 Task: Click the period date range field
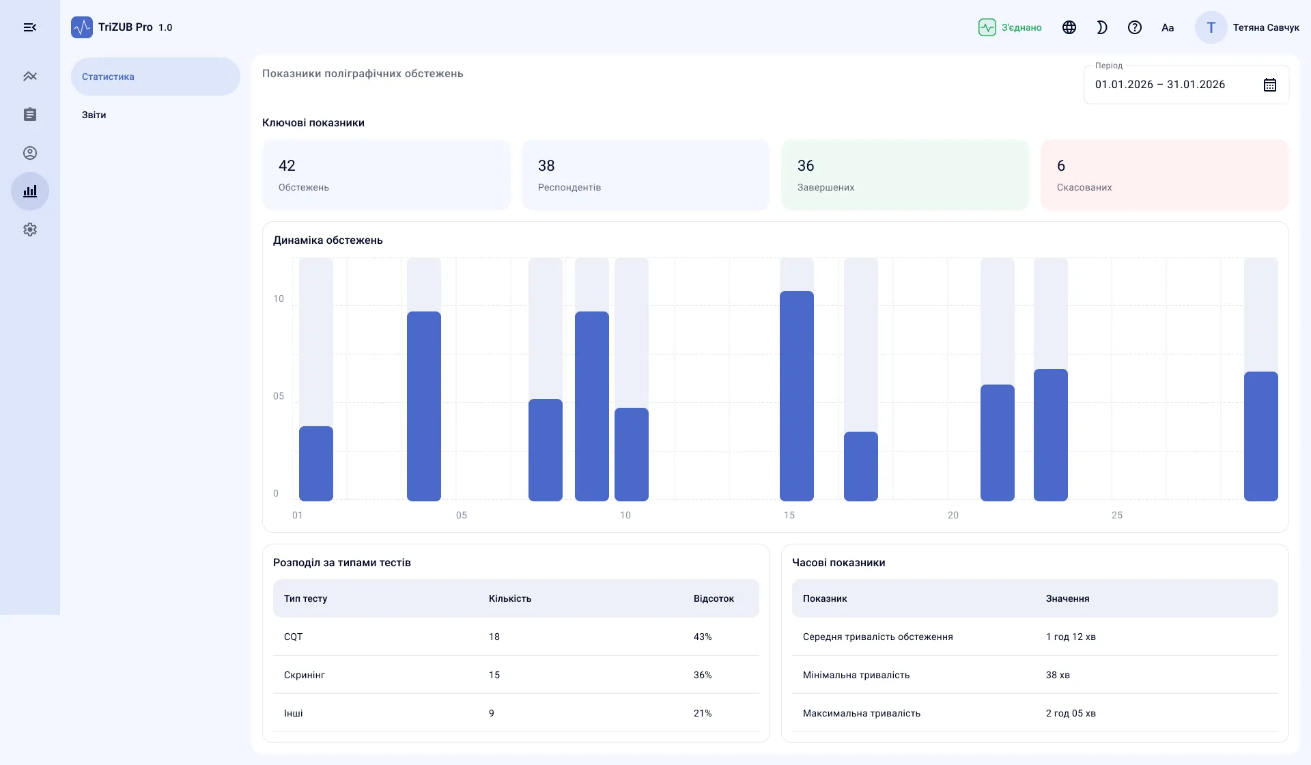tap(1187, 85)
